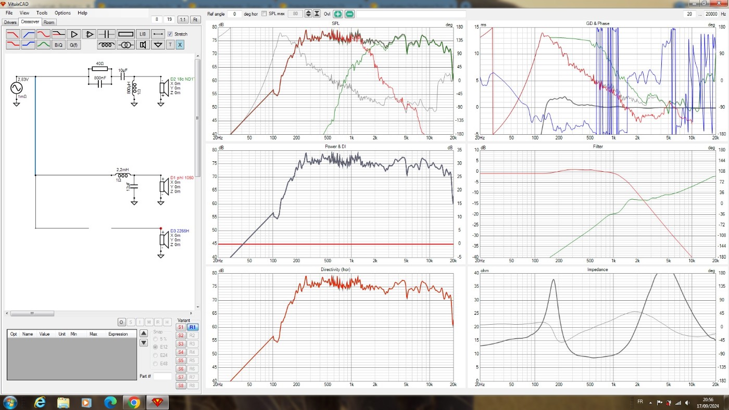Click the LIB library button
This screenshot has height=410, width=729.
(x=143, y=34)
